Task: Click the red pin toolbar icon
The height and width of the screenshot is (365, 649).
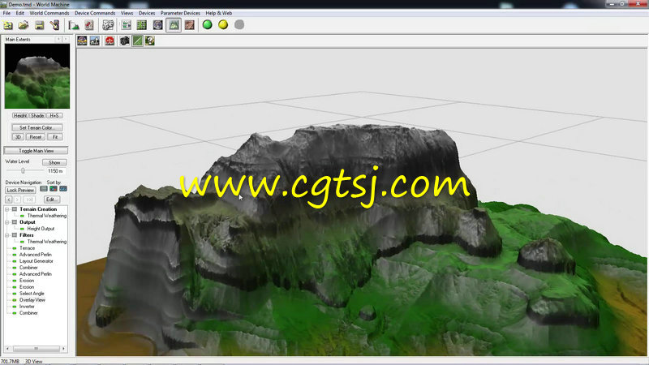Action: click(89, 25)
